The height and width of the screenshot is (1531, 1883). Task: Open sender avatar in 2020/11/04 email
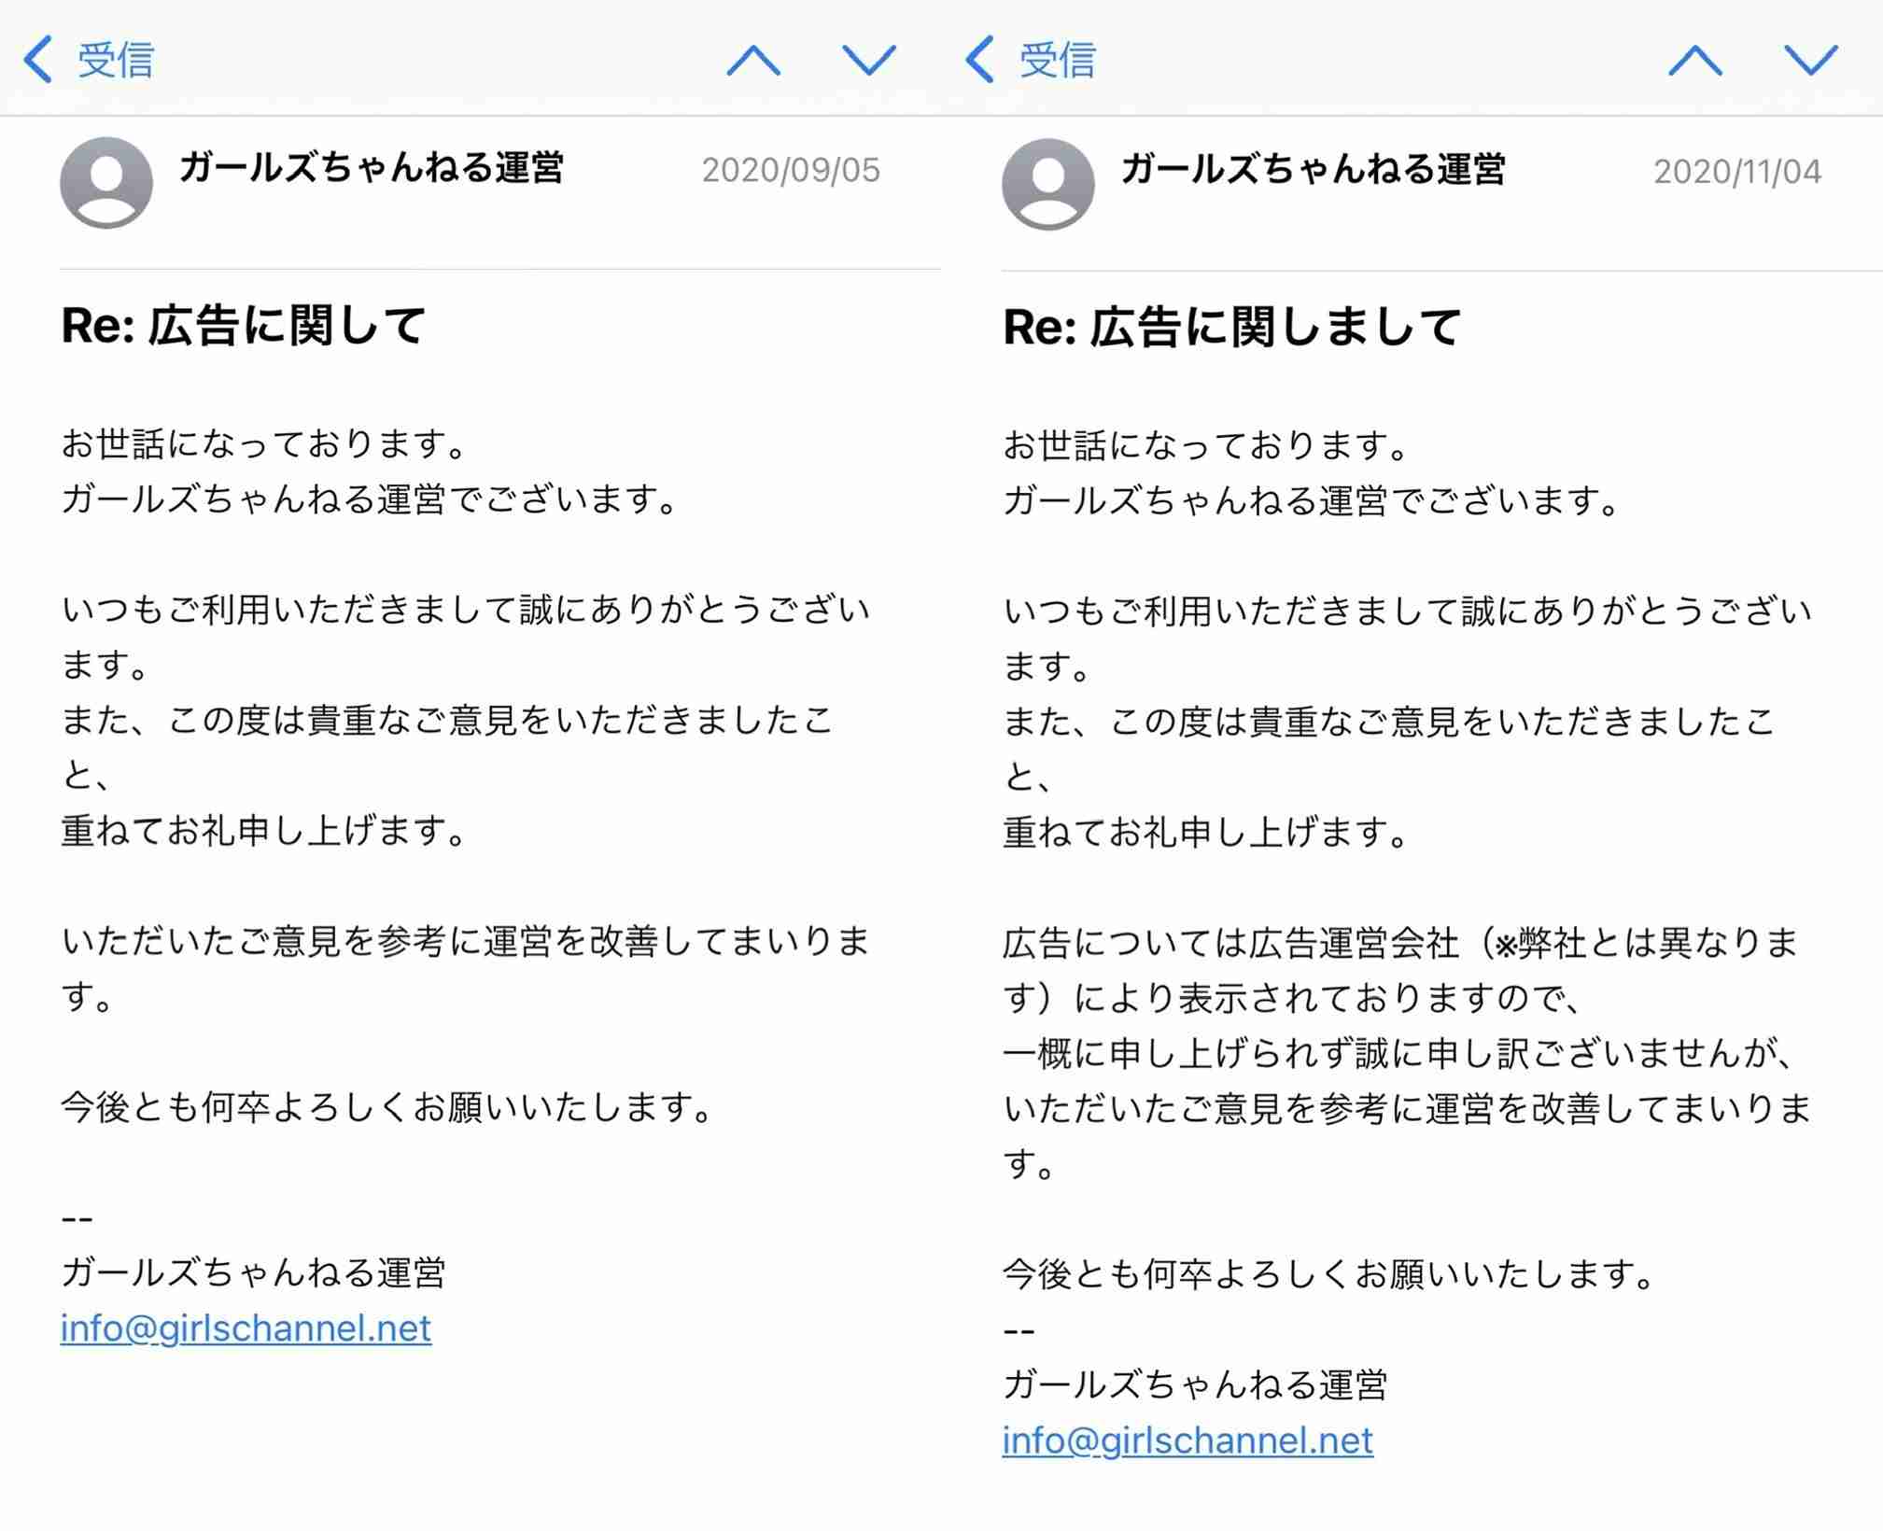[x=1048, y=185]
